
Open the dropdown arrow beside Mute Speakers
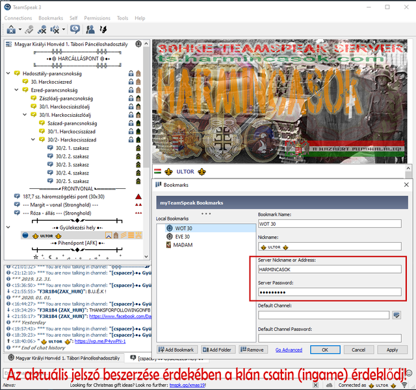(64, 29)
